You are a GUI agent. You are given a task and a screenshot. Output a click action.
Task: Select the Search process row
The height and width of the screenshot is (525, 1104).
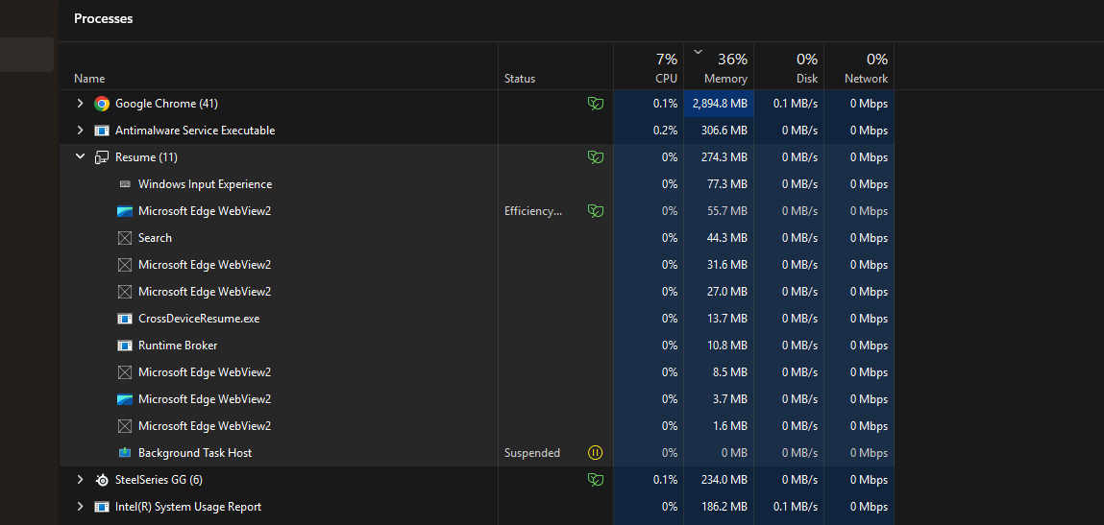(x=155, y=238)
